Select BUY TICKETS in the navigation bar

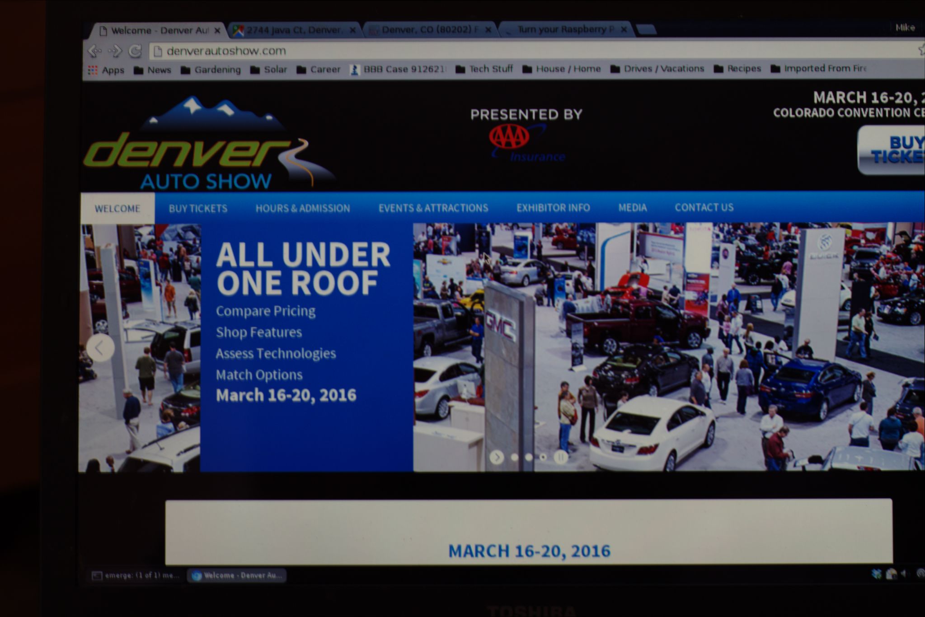pyautogui.click(x=198, y=208)
